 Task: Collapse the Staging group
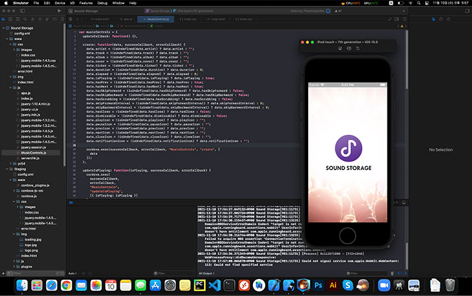pyautogui.click(x=7, y=169)
